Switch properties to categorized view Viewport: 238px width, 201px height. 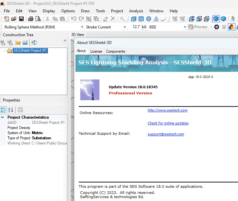point(3,110)
